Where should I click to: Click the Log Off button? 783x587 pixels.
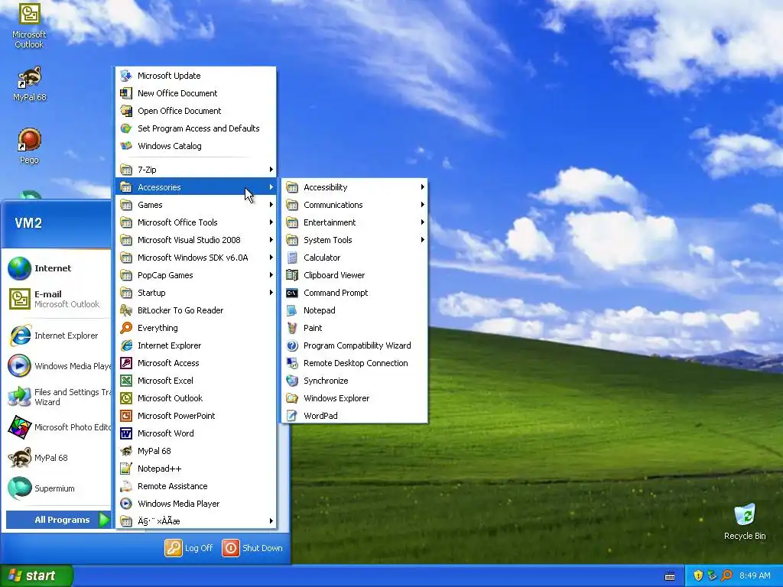[190, 547]
